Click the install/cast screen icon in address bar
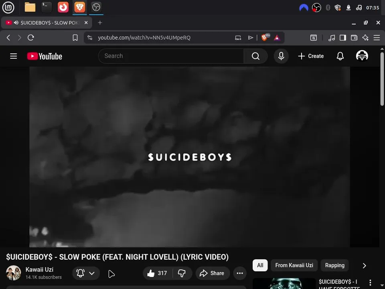 tap(238, 38)
